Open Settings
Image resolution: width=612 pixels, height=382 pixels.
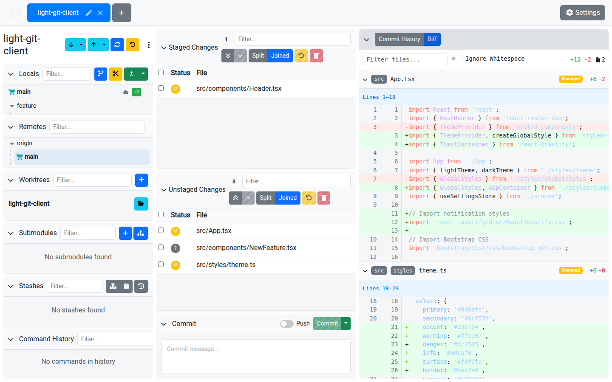(x=582, y=13)
